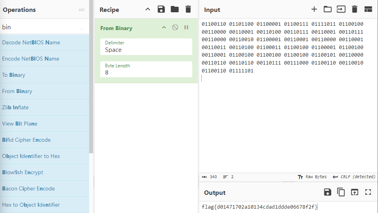This screenshot has width=378, height=213.
Task: Clear recipe with trash icon
Action: pyautogui.click(x=188, y=10)
